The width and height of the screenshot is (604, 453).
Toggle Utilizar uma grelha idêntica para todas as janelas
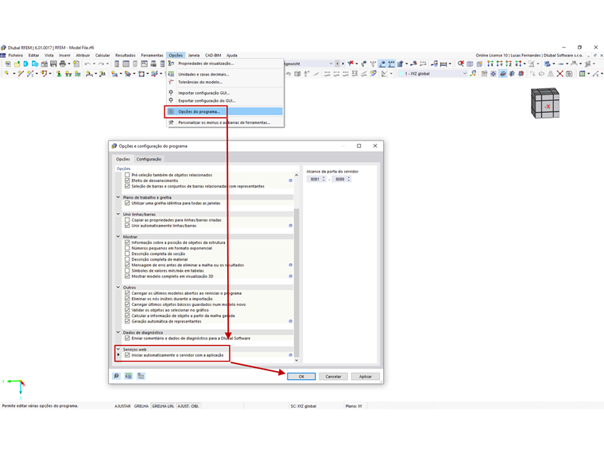coord(127,203)
